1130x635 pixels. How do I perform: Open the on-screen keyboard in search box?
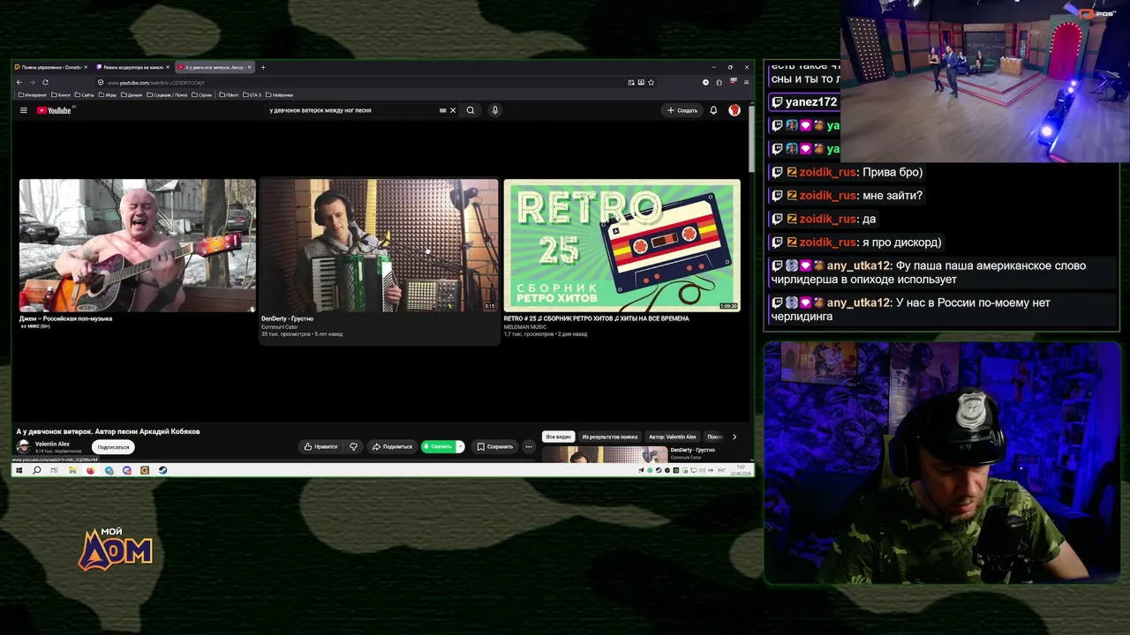(442, 110)
